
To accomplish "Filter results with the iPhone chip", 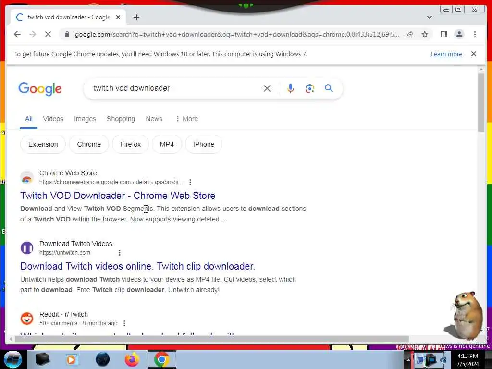I will coord(204,144).
